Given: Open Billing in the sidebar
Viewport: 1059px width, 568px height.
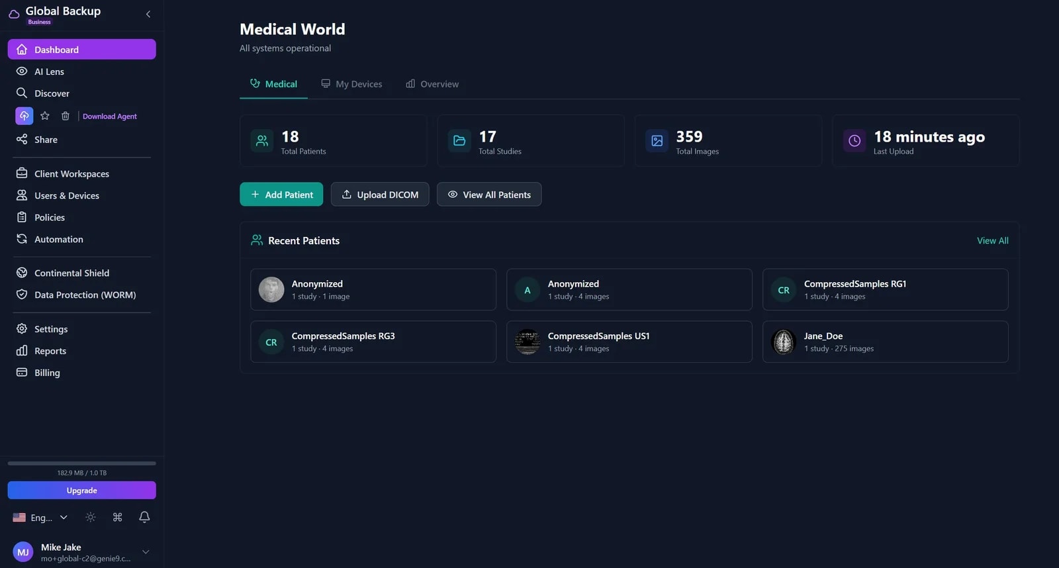Looking at the screenshot, I should coord(82,373).
